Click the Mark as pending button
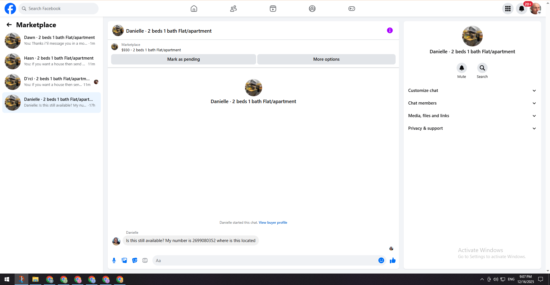Image resolution: width=550 pixels, height=285 pixels. tap(184, 59)
